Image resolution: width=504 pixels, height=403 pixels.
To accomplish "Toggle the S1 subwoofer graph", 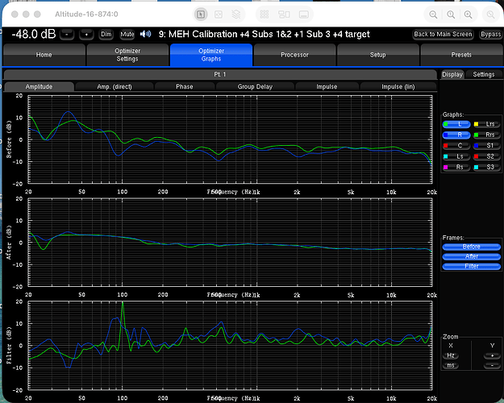I will click(x=485, y=146).
